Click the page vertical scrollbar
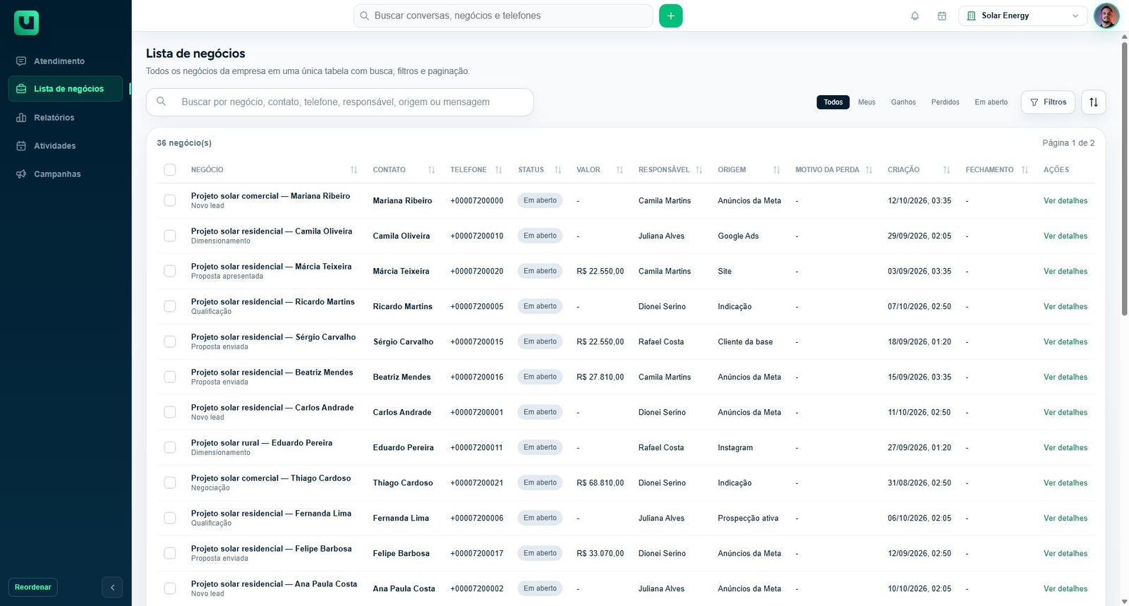Viewport: 1129px width, 606px height. pos(1124,180)
